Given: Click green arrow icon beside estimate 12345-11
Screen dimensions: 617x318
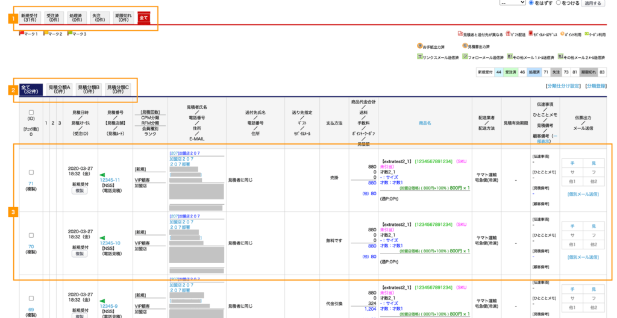Looking at the screenshot, I should coord(101,174).
